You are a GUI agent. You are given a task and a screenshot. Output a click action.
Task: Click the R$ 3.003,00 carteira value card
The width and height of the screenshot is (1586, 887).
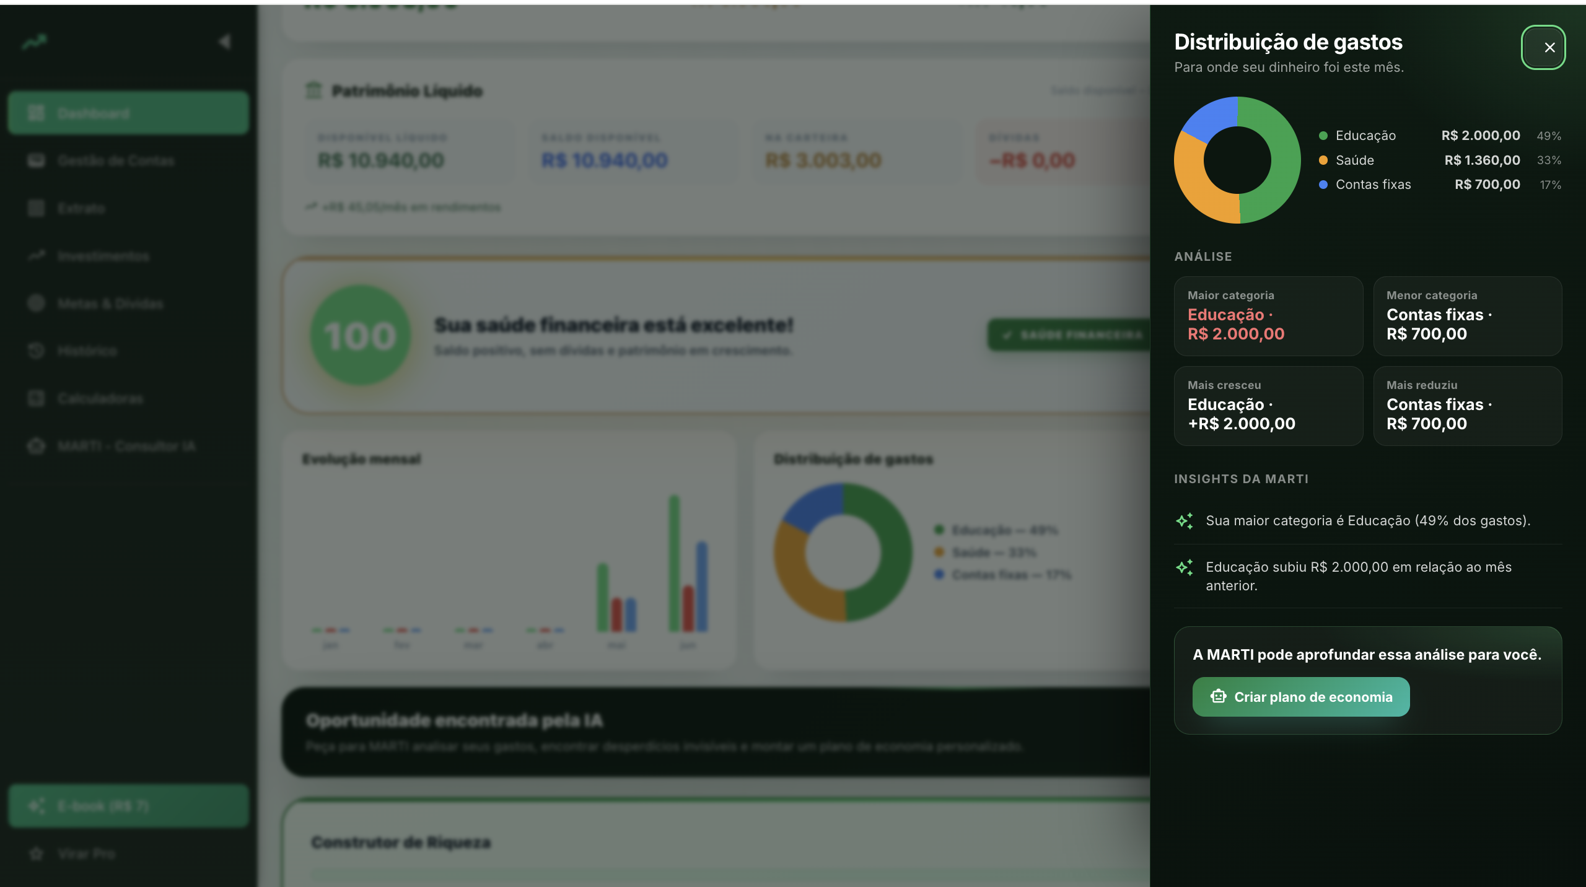pos(857,152)
